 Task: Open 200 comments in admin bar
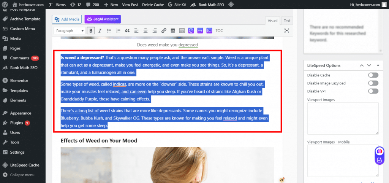(92, 5)
